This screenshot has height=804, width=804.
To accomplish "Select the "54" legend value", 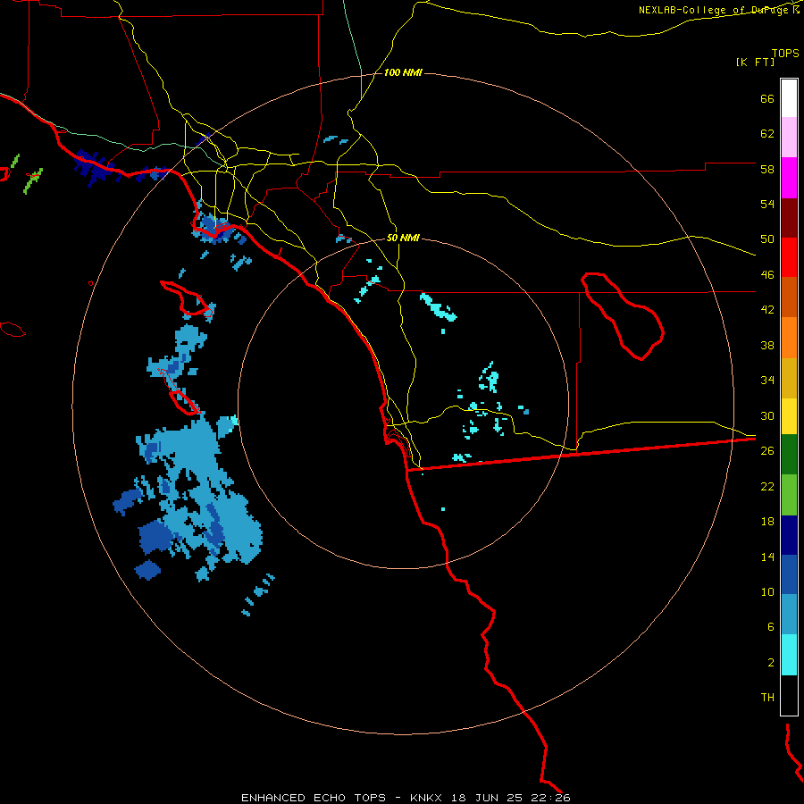I will [x=767, y=204].
